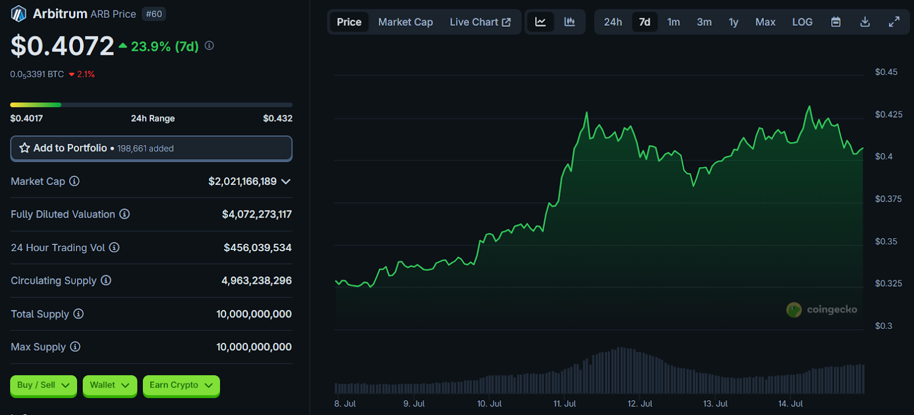Viewport: 914px width, 415px height.
Task: Show 24 Hour Trading Vol info icon
Action: 114,247
